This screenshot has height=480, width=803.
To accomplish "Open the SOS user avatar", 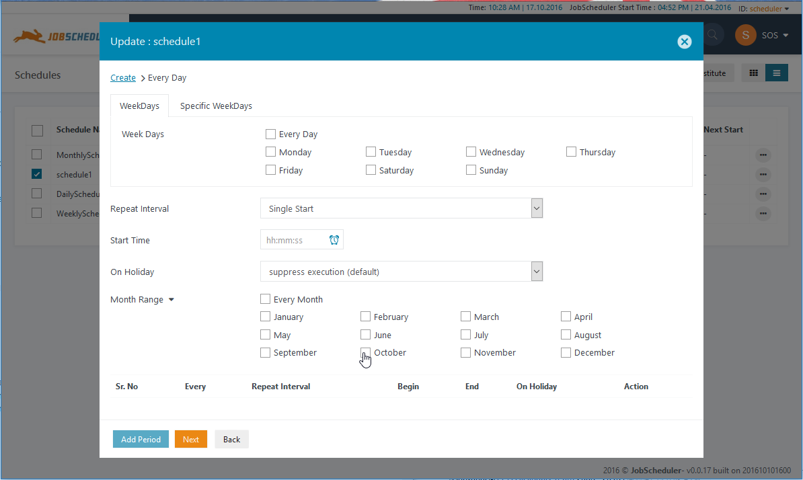I will tap(745, 35).
